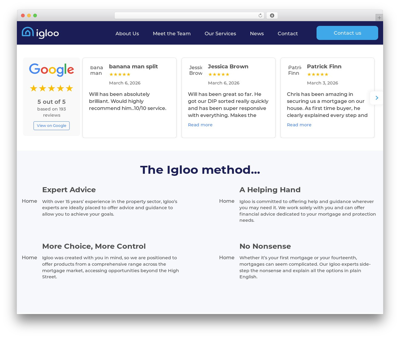Screen dimensions: 400x338
Task: Open the browser downloads icon
Action: coord(272,16)
